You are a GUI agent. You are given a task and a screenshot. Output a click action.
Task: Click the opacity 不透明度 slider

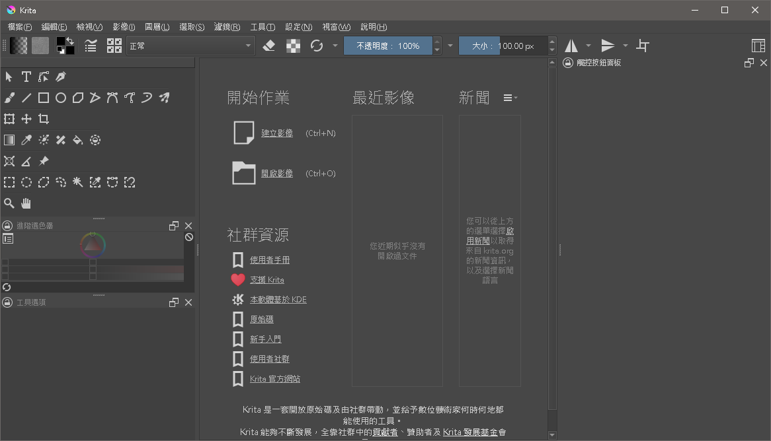pyautogui.click(x=388, y=46)
